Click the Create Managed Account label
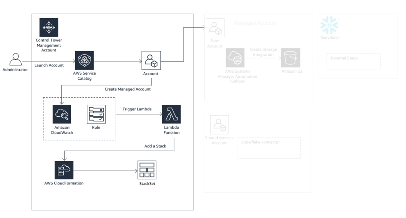This screenshot has width=406, height=218. (128, 89)
